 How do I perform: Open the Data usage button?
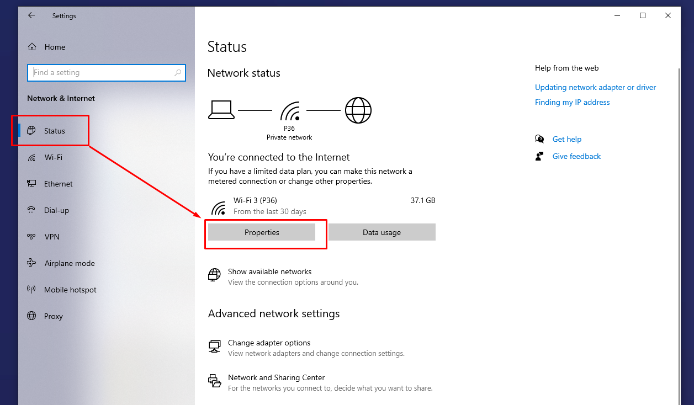(382, 233)
